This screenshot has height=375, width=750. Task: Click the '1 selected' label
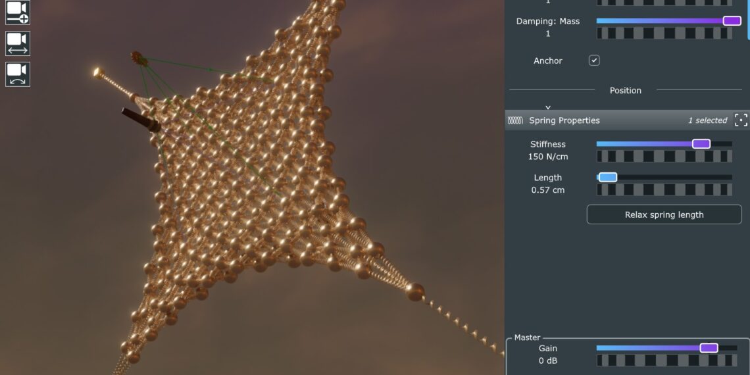[707, 120]
